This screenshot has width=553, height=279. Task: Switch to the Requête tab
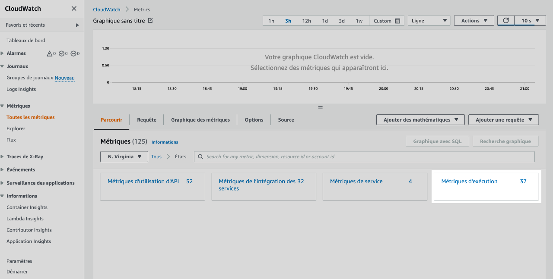[146, 120]
